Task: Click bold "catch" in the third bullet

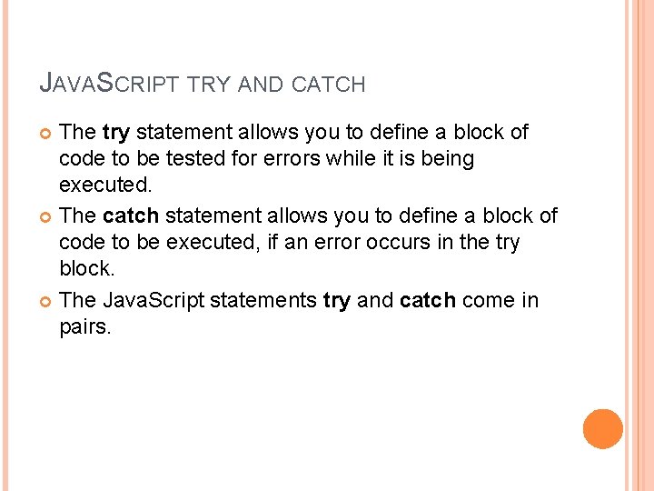Action: tap(428, 300)
